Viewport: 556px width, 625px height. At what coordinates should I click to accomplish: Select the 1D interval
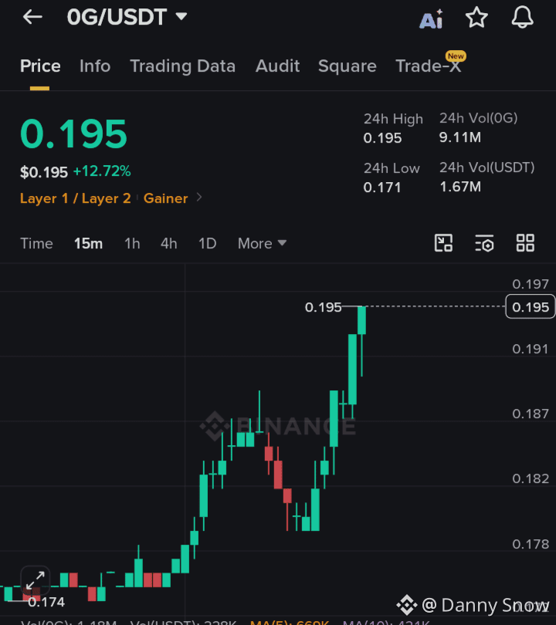tap(208, 243)
